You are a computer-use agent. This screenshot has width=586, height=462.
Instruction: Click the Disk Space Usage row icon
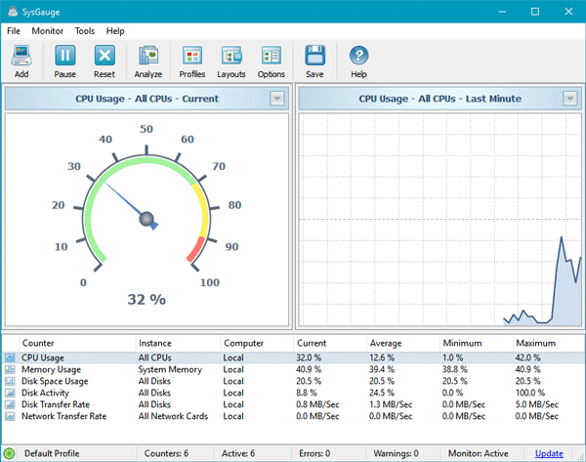point(10,381)
